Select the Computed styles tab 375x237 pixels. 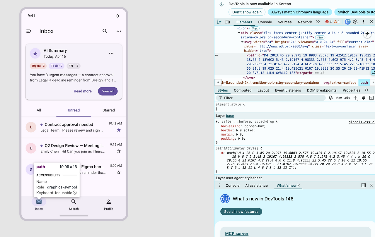(243, 90)
